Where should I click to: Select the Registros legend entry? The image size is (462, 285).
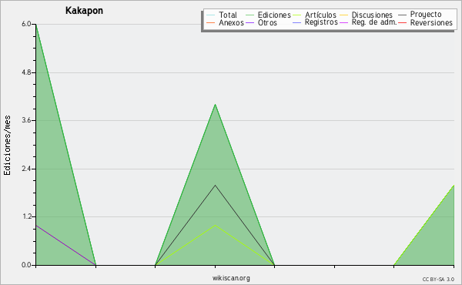pos(321,22)
